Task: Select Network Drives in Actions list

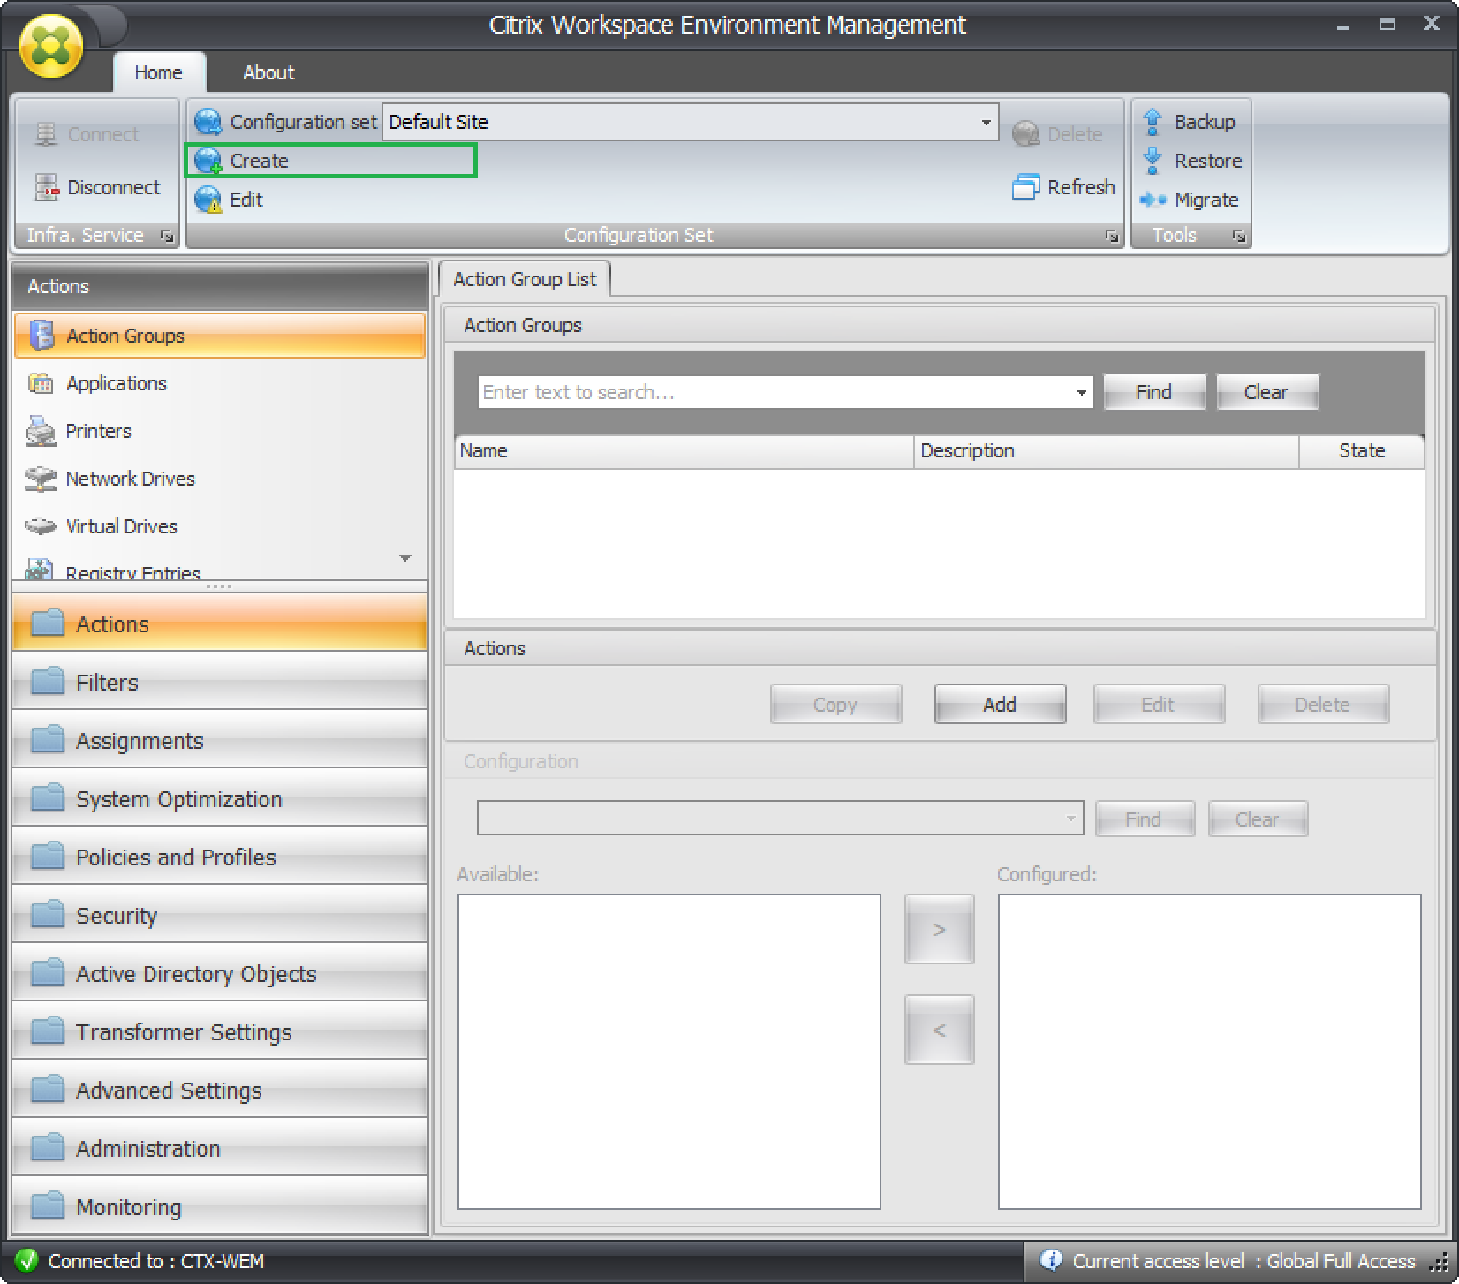Action: pyautogui.click(x=130, y=479)
